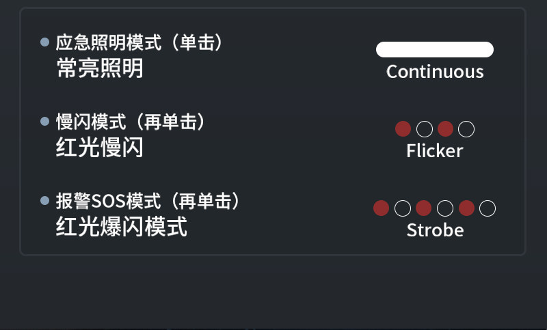
Task: Click the Strobe label
Action: coord(435,230)
